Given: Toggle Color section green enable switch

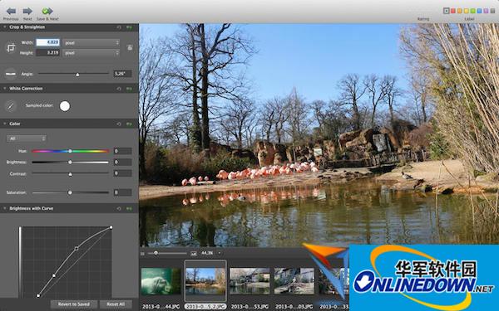Looking at the screenshot, I should point(129,124).
